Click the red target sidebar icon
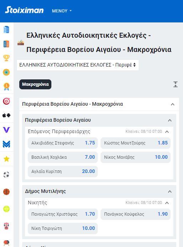This screenshot has width=183, height=247. pos(6,101)
